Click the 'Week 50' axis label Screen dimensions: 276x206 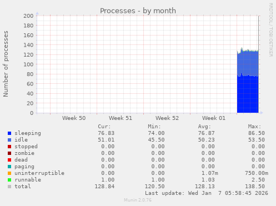pyautogui.click(x=74, y=118)
